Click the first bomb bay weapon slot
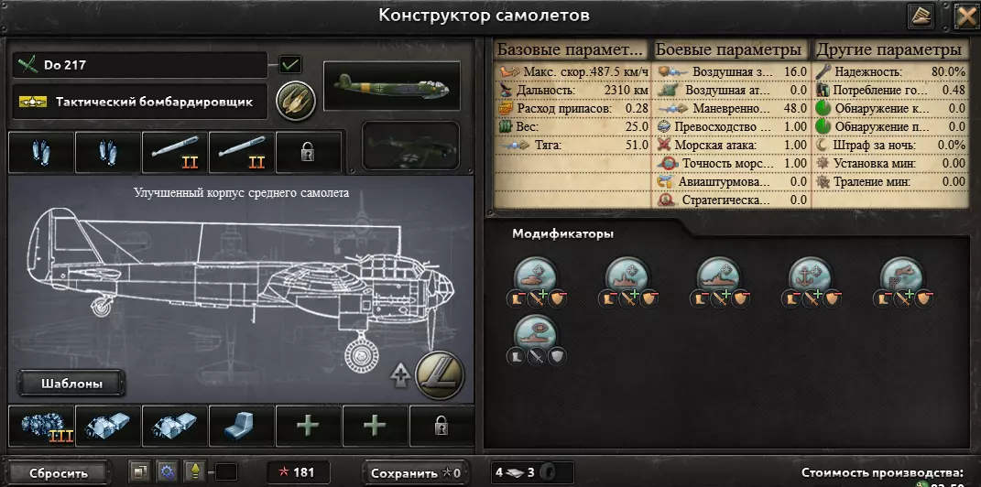This screenshot has height=487, width=981. [x=40, y=152]
